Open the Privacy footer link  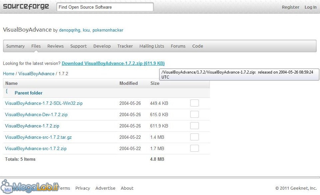pos(83,188)
